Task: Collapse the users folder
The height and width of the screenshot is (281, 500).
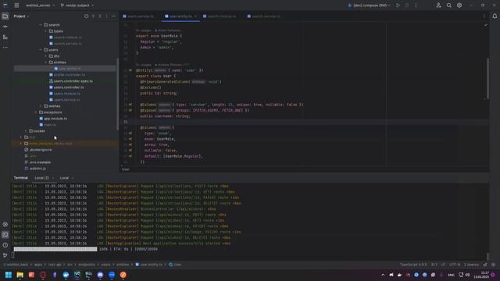Action: pos(41,50)
